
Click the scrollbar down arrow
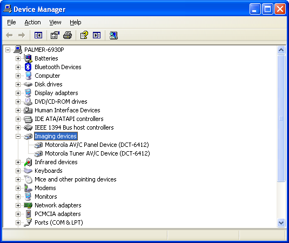(281, 222)
